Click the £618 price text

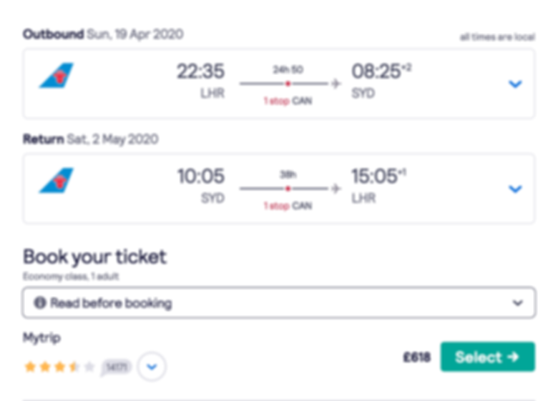417,357
